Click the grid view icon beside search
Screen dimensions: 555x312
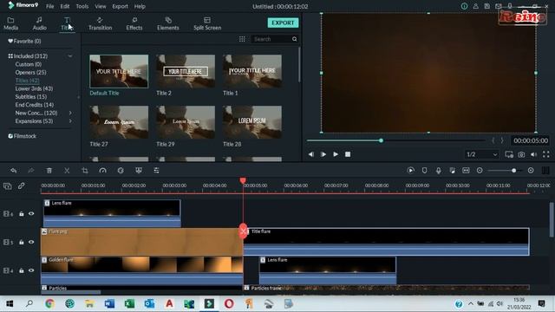[x=242, y=39]
